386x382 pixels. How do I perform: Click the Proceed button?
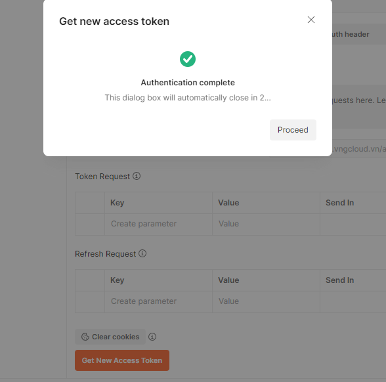(293, 130)
